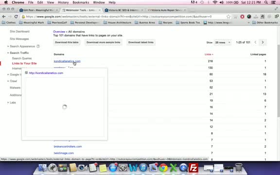The image size is (280, 175).
Task: Click the red circular extension icon
Action: point(242,17)
